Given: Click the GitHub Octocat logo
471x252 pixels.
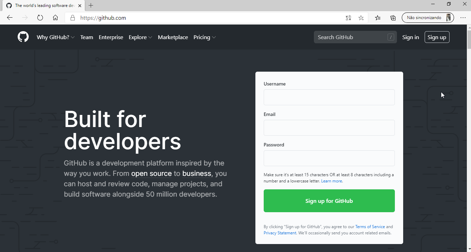Looking at the screenshot, I should point(23,37).
